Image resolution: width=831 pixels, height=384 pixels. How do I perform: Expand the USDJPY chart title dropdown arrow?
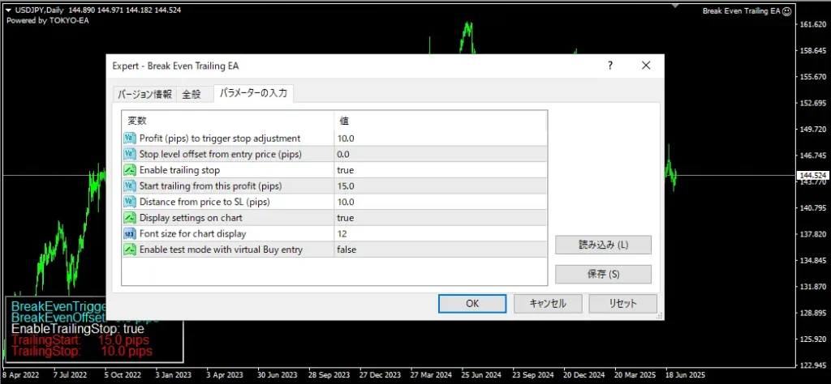[8, 11]
